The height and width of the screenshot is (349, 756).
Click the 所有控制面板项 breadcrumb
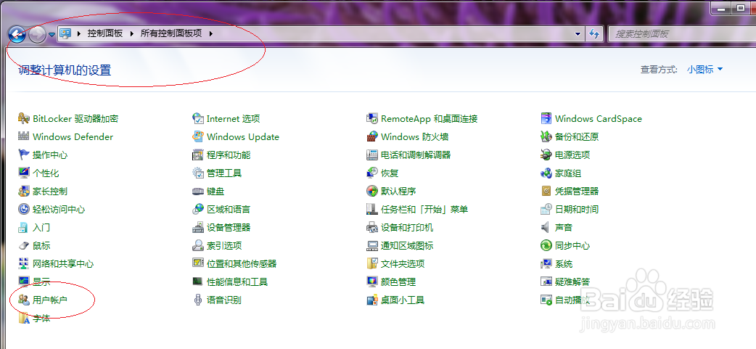tap(171, 34)
